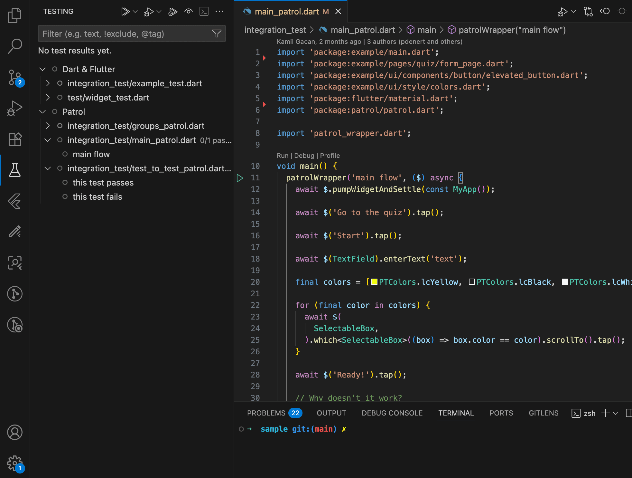The width and height of the screenshot is (632, 478).
Task: Start debugging tests via Testing toolbar icon
Action: (x=148, y=11)
